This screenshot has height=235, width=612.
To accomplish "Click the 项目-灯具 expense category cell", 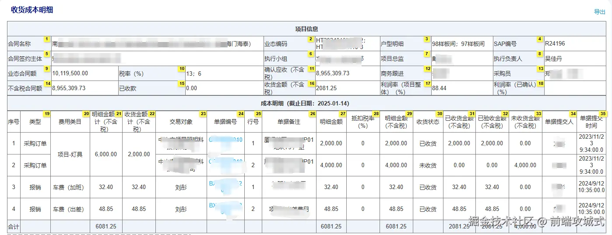I will (x=70, y=154).
